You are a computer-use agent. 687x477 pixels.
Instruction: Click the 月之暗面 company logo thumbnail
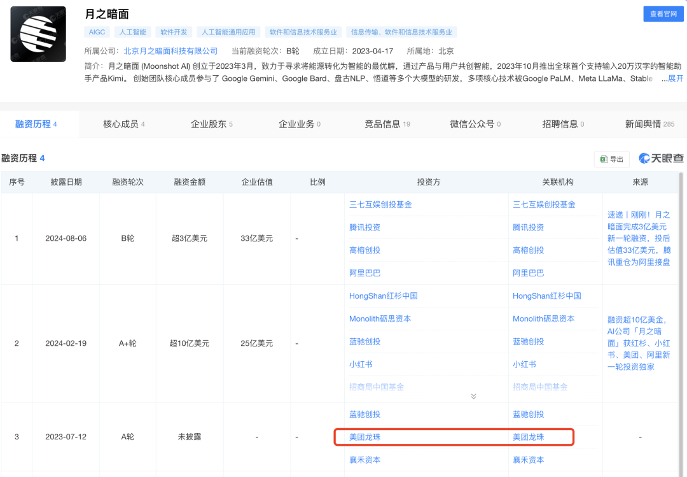click(38, 34)
